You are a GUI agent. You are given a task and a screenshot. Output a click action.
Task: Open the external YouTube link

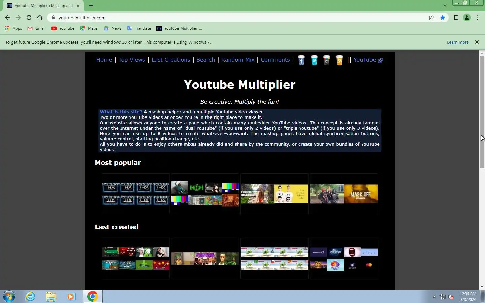368,60
